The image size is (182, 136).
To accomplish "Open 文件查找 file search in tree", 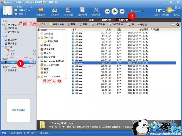I will point(48,33).
